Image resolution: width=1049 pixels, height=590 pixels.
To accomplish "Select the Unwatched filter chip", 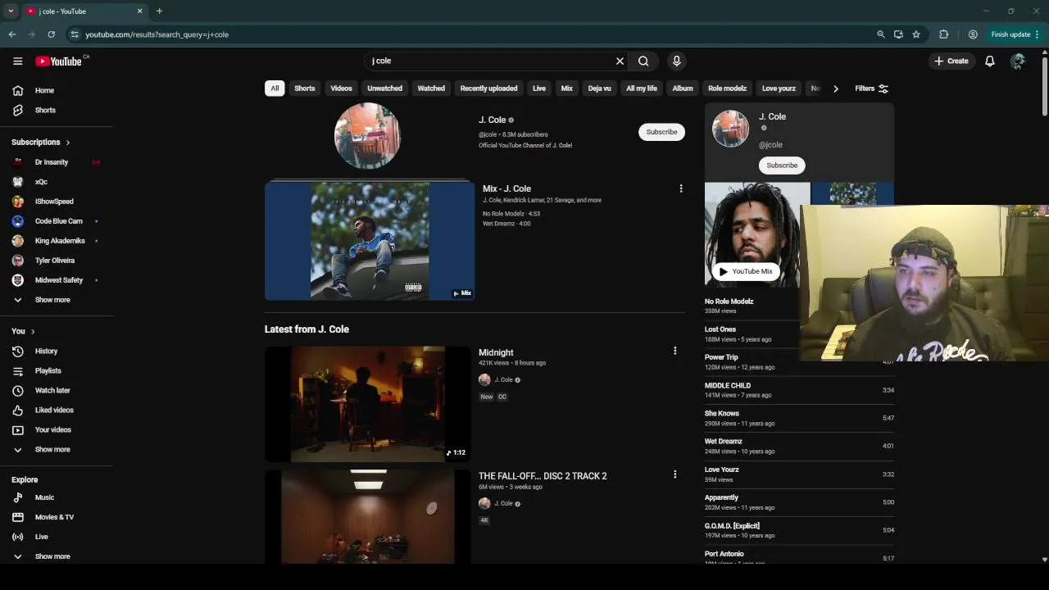I will (x=384, y=88).
